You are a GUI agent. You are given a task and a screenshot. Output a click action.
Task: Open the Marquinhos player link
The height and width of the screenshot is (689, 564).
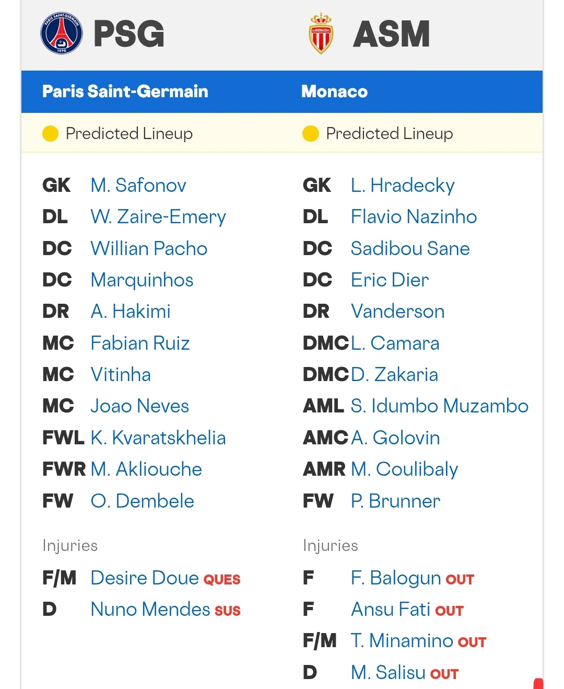142,280
